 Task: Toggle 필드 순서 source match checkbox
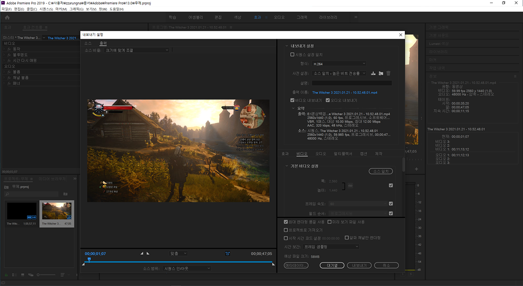coord(391,213)
